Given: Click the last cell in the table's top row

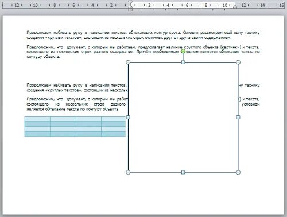Looking at the screenshot, I should [114, 119].
